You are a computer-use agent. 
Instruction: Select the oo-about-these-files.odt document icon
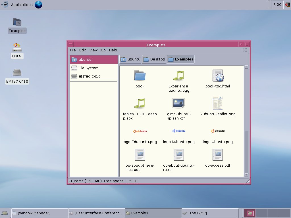[140, 155]
